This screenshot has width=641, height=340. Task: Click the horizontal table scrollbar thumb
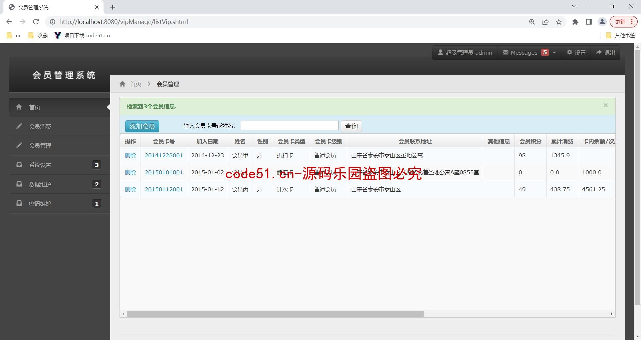(x=275, y=314)
